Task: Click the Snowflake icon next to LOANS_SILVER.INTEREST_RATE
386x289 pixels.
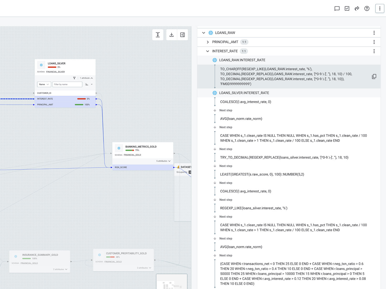Action: pyautogui.click(x=215, y=93)
